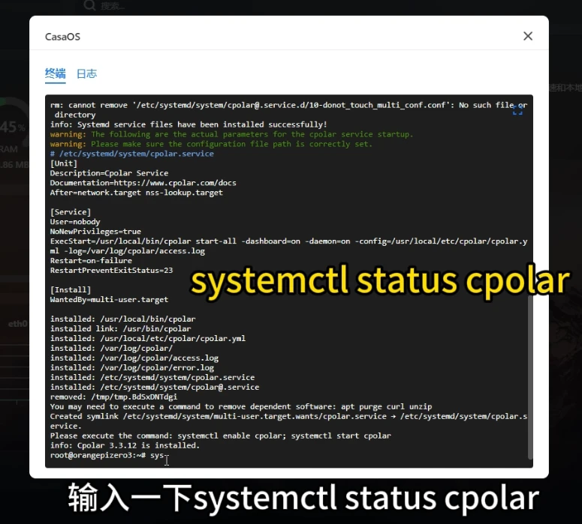Close the CasaOS terminal dialog
The height and width of the screenshot is (524, 582).
click(x=528, y=36)
